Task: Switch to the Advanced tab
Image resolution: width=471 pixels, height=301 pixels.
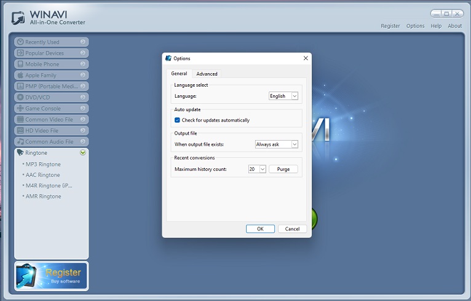Action: coord(207,74)
